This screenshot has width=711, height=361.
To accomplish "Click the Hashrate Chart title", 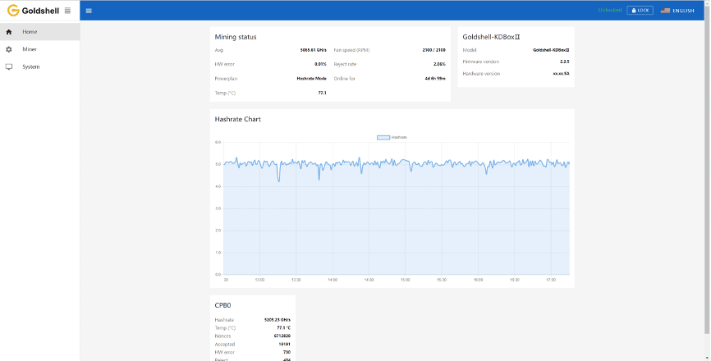I will pos(237,119).
